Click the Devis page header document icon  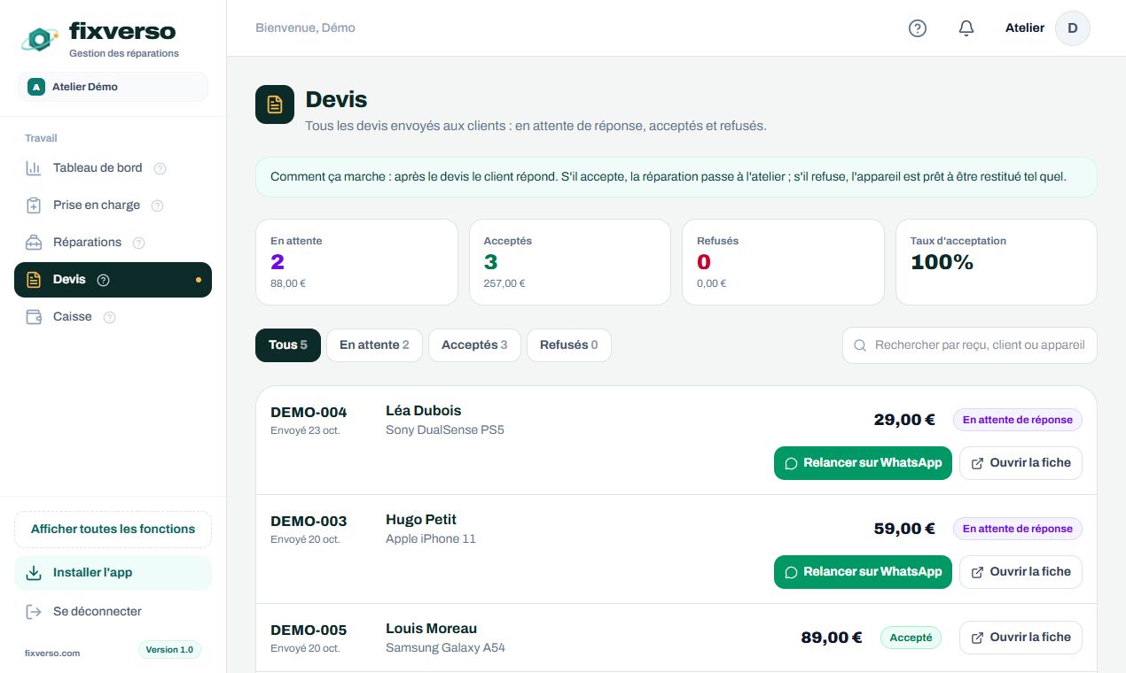pos(275,104)
